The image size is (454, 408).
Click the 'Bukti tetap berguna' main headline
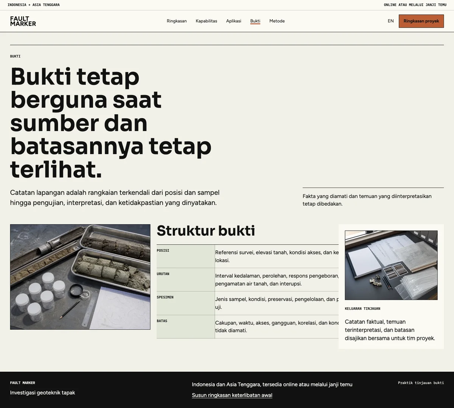pyautogui.click(x=111, y=123)
